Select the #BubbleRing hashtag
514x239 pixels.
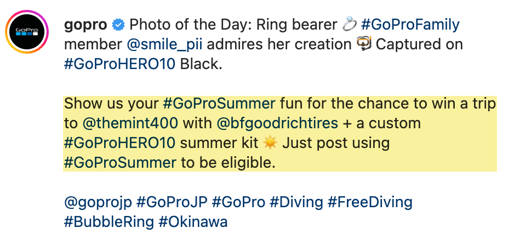tap(108, 221)
